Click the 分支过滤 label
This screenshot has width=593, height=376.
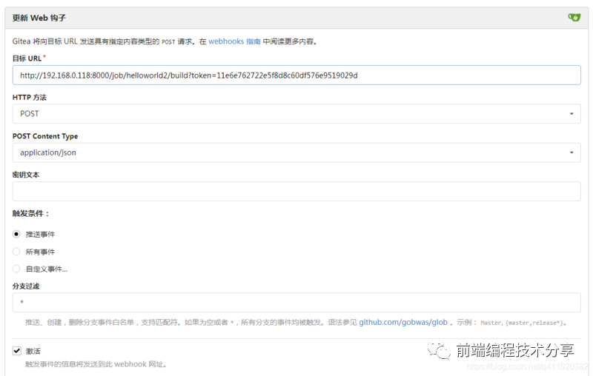click(26, 286)
